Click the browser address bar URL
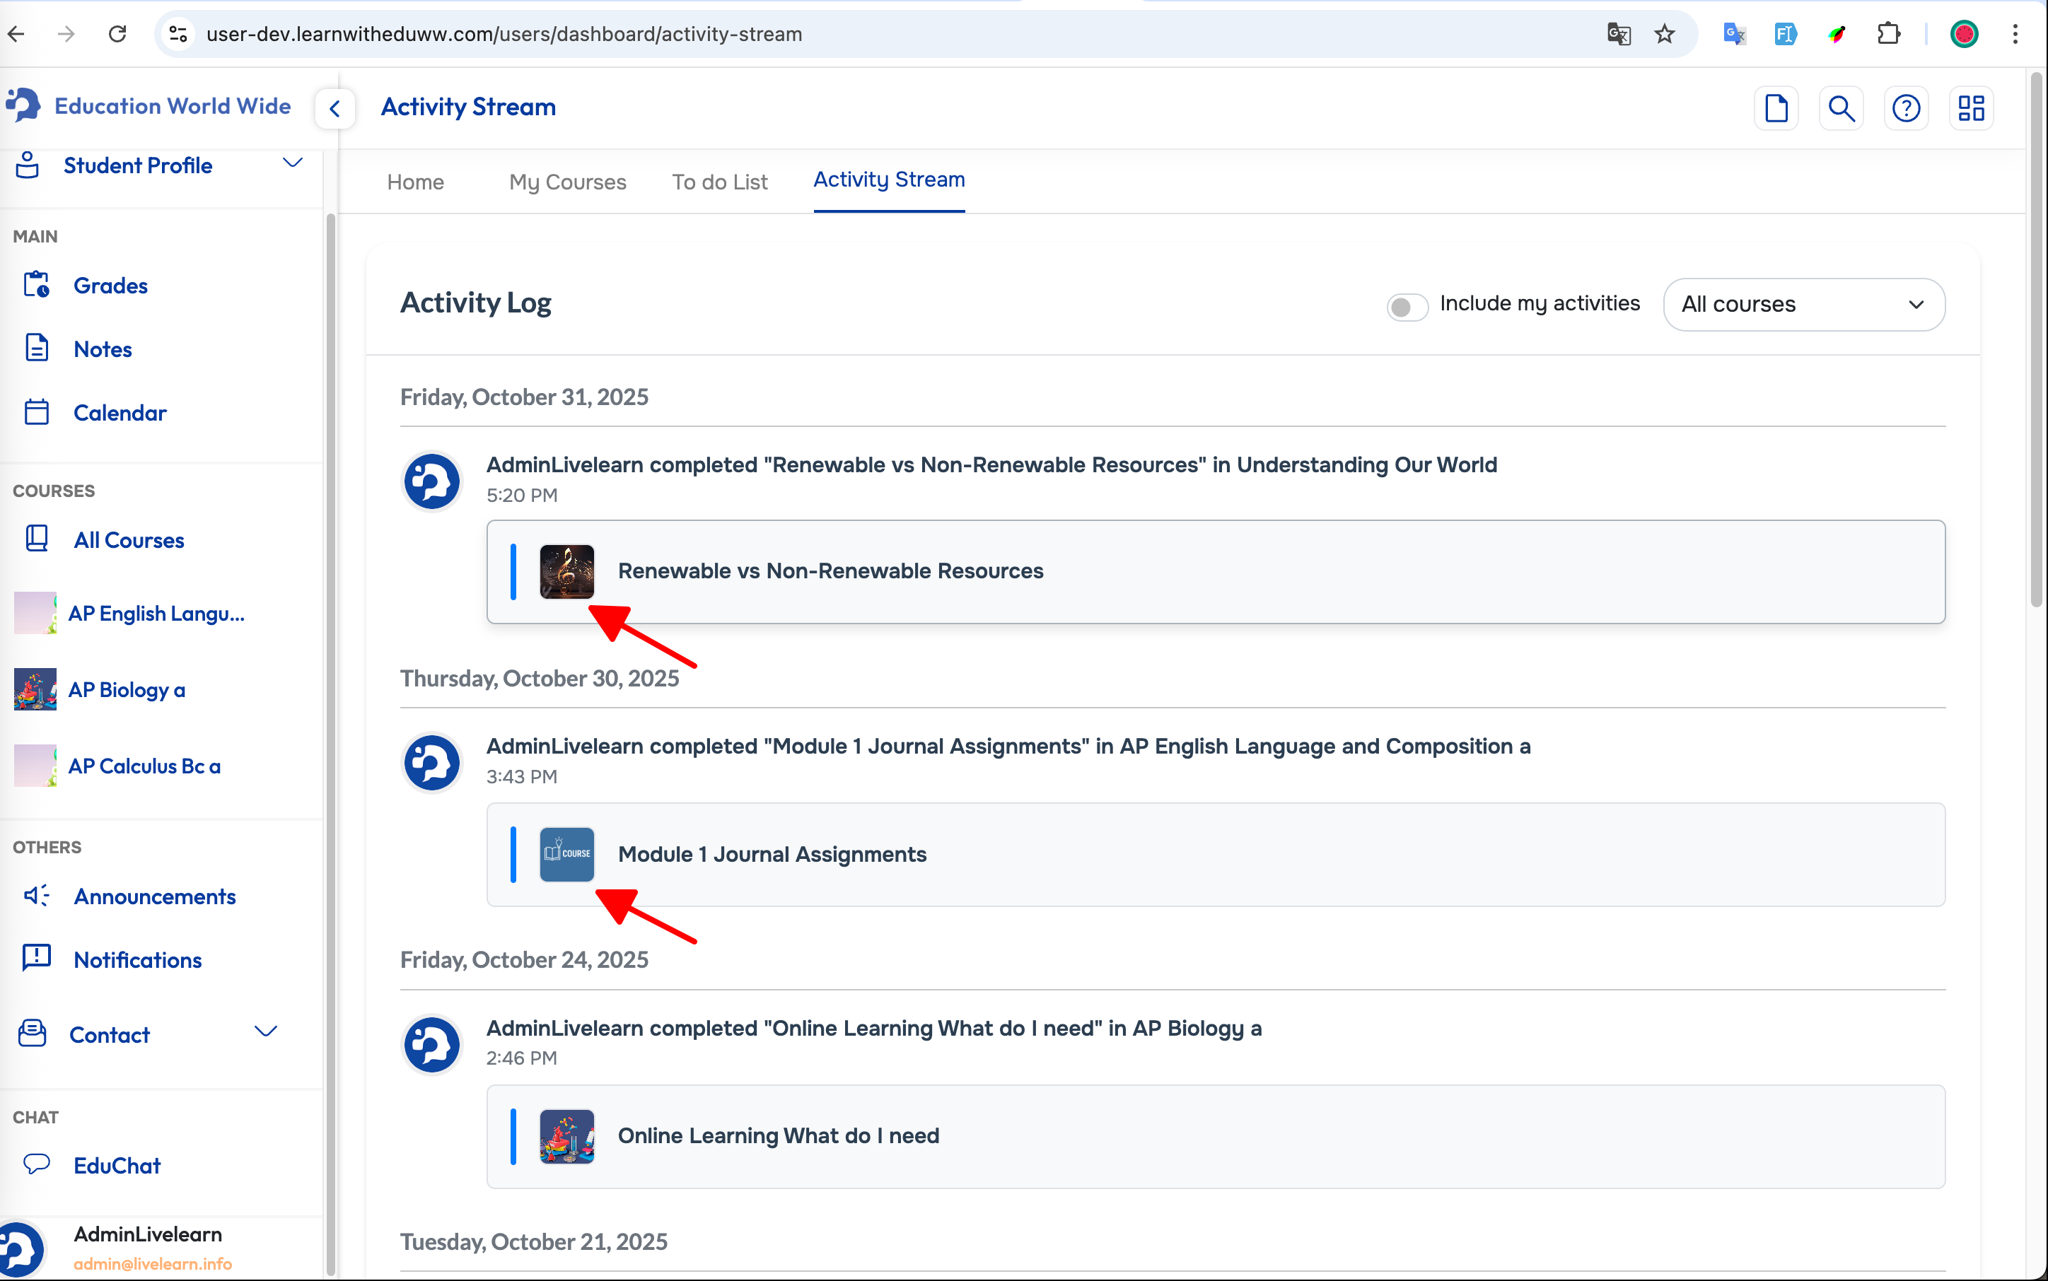2048x1281 pixels. click(504, 34)
